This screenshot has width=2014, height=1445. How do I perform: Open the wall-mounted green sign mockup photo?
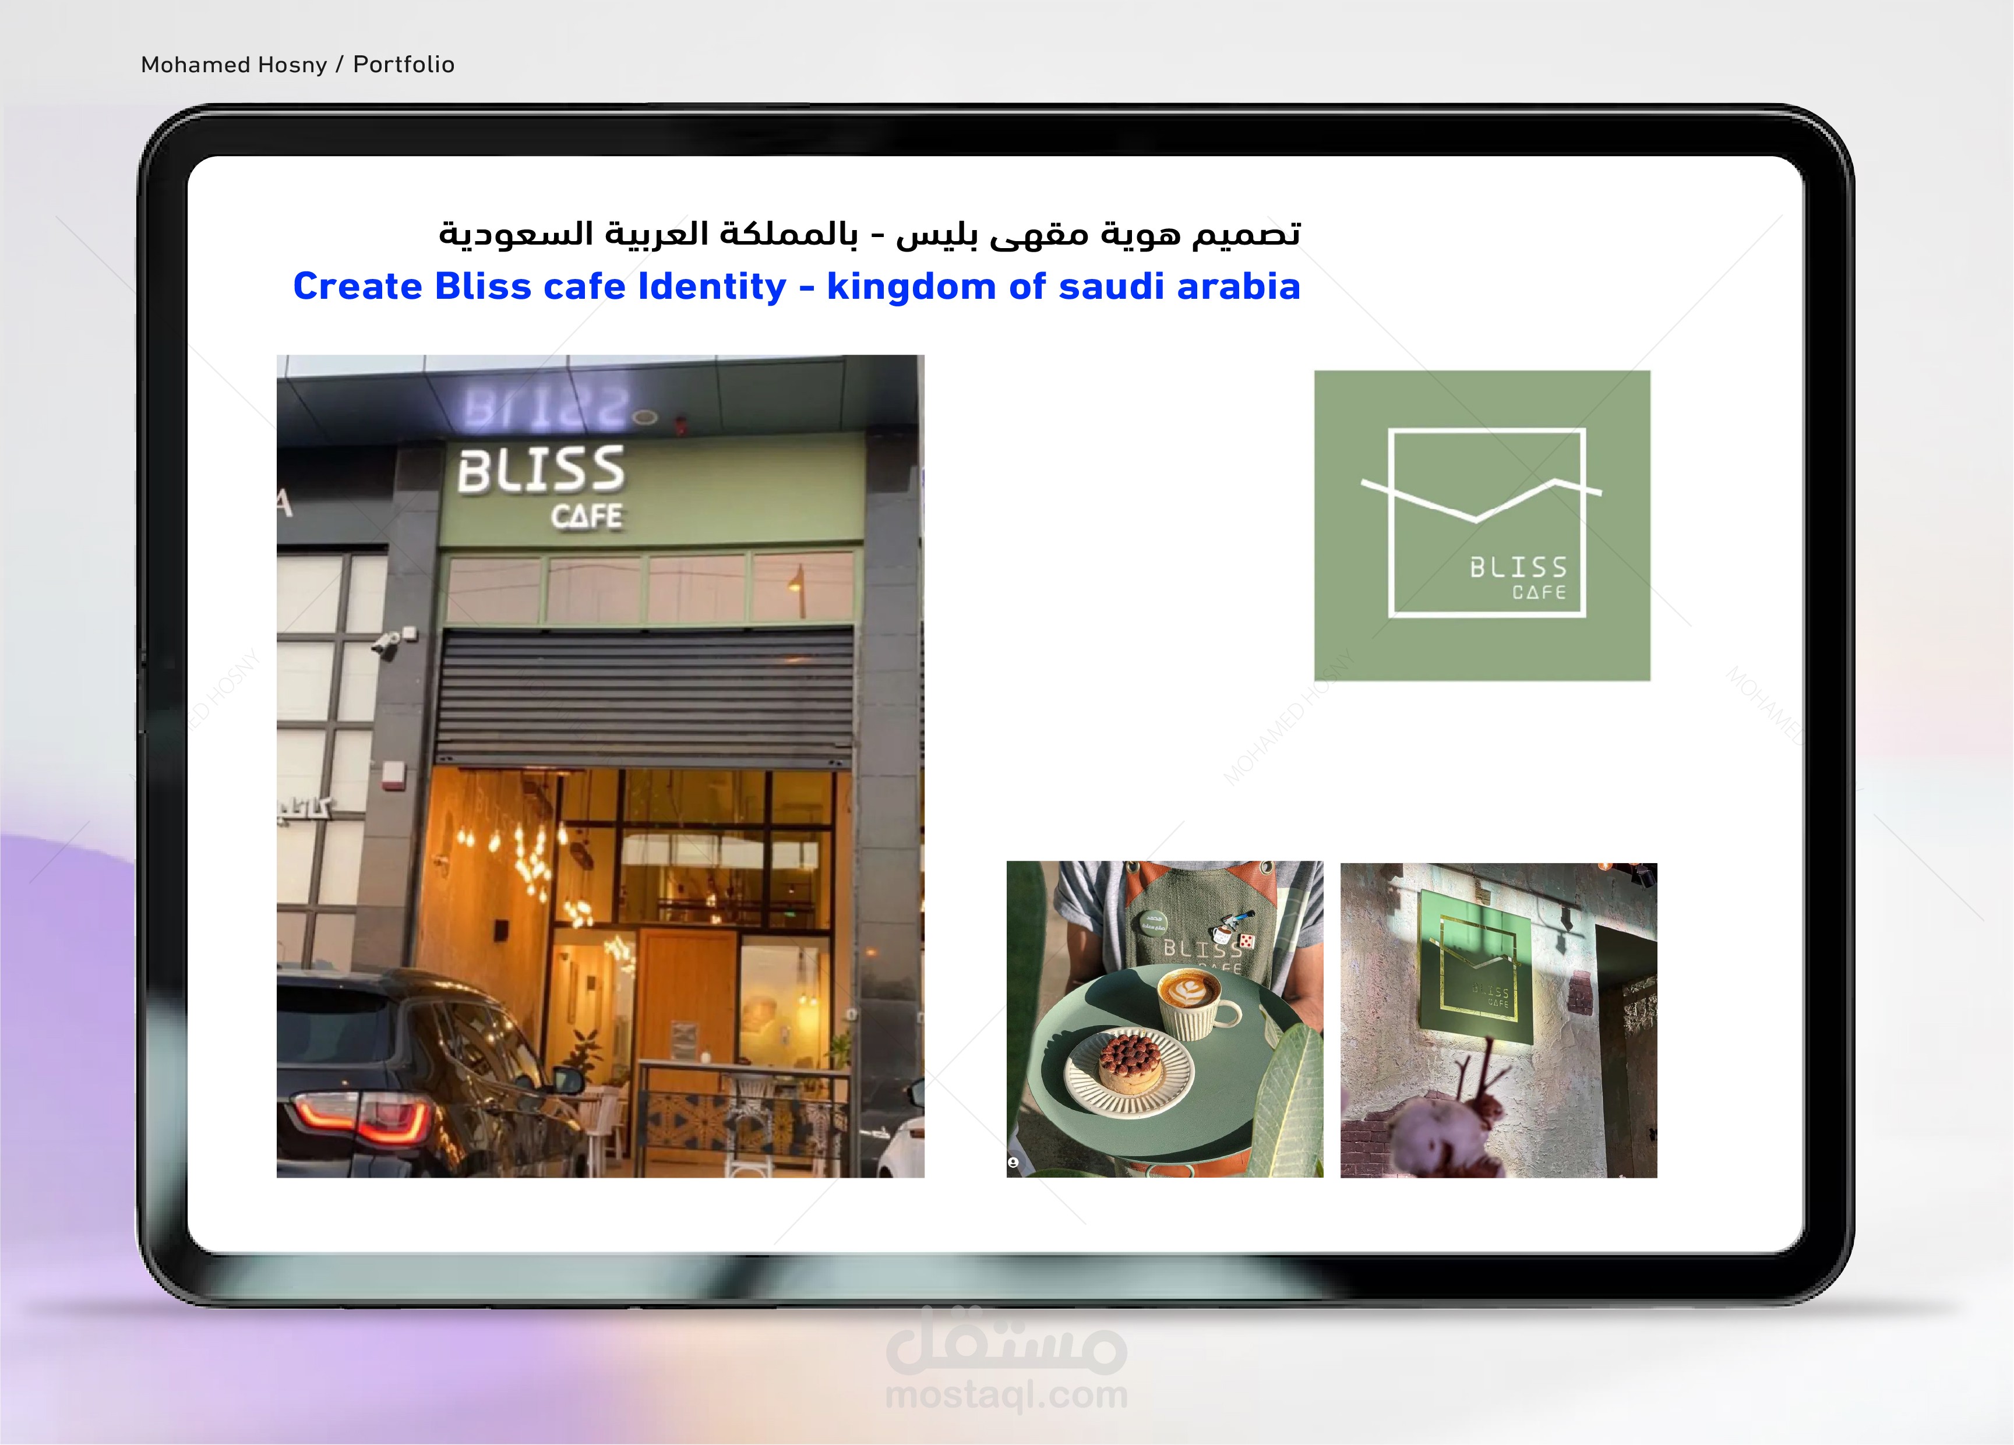1498,1020
